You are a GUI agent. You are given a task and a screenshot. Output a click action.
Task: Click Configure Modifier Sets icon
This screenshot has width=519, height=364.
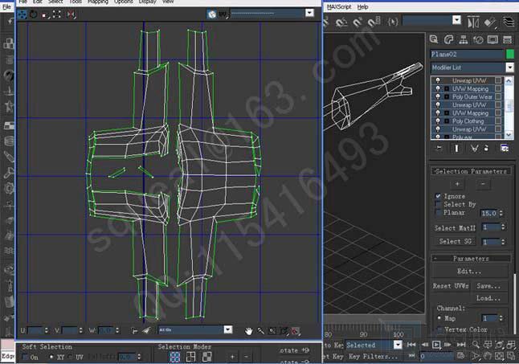click(504, 148)
